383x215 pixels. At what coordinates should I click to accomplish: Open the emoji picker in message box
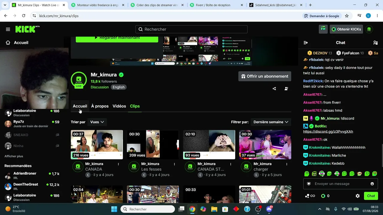(372, 184)
